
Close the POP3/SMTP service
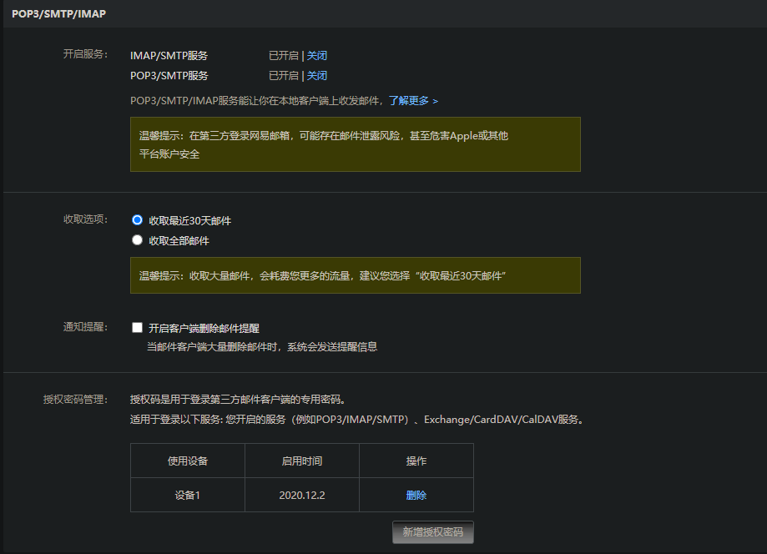[316, 75]
